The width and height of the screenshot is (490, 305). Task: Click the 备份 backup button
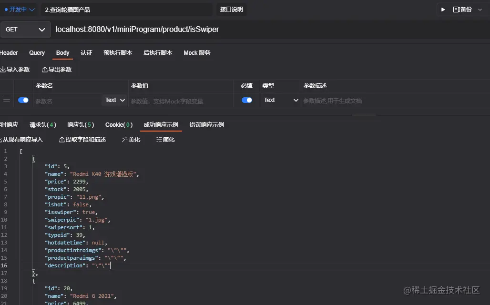(x=462, y=10)
